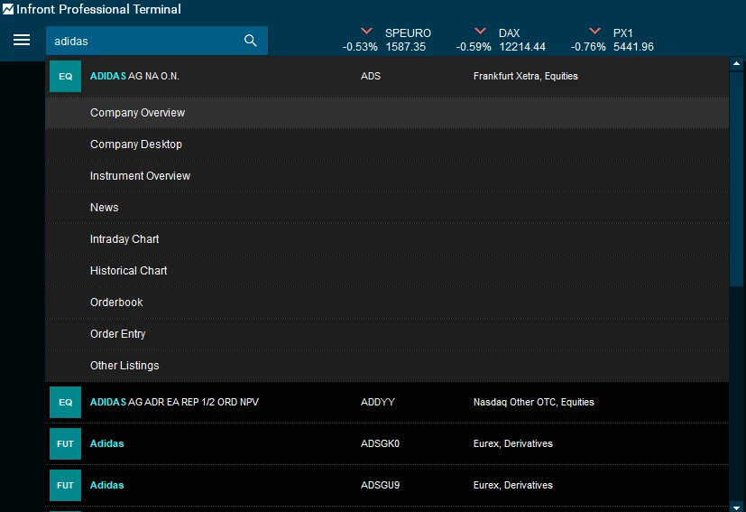Viewport: 746px width, 512px height.
Task: Open the Orderbook for Adidas
Action: pos(116,303)
